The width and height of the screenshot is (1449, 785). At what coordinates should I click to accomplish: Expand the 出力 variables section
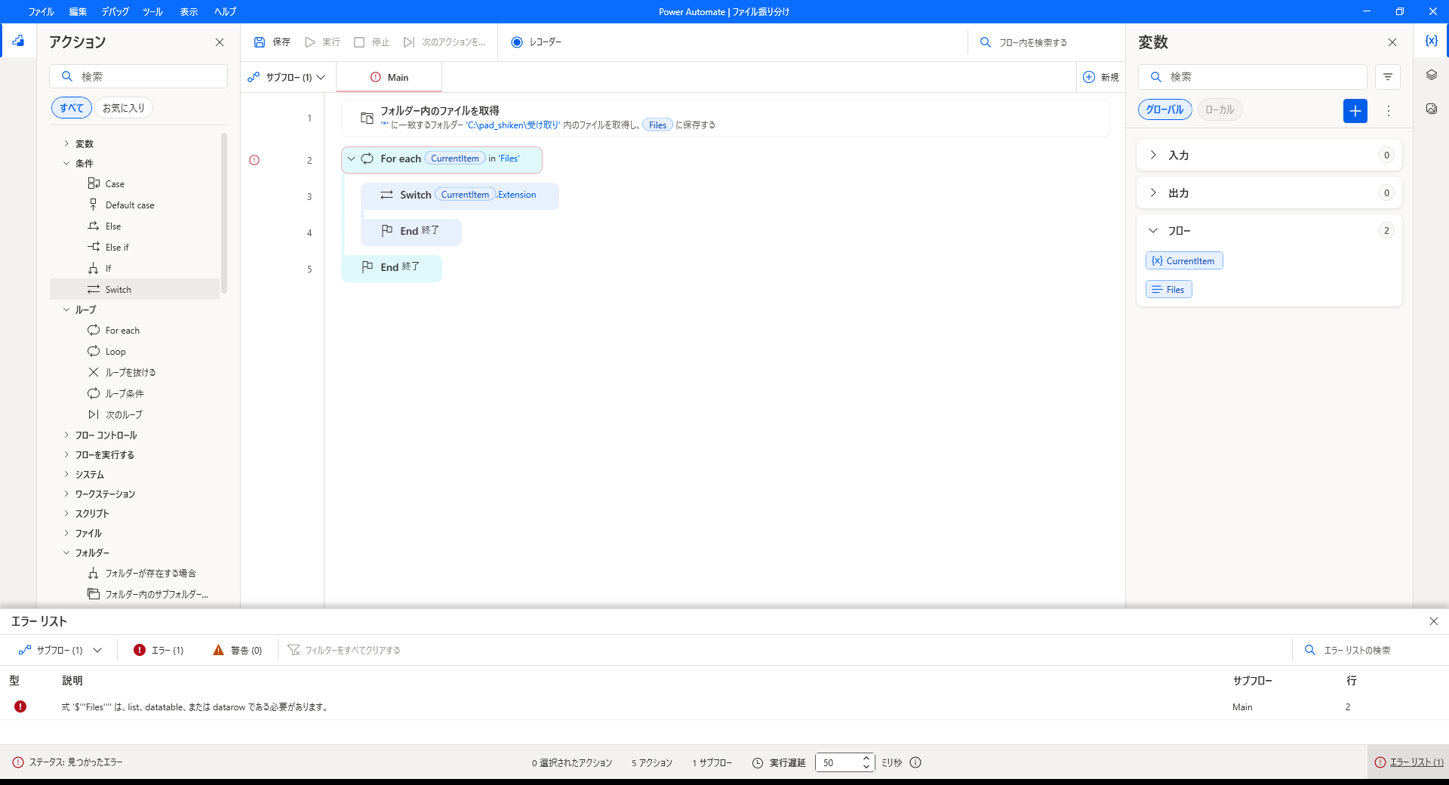1153,192
